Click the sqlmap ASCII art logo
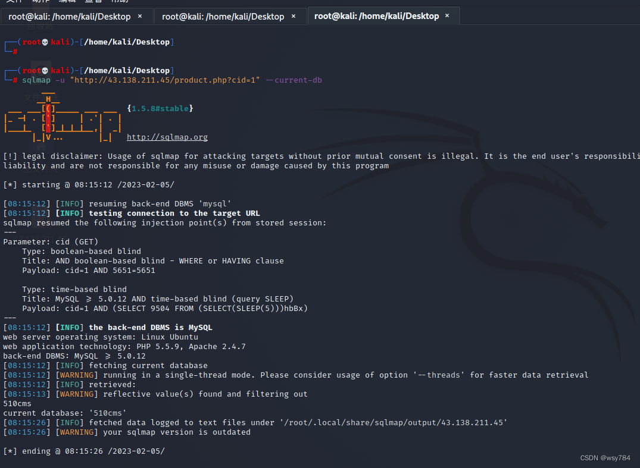The height and width of the screenshot is (468, 640). (x=63, y=118)
